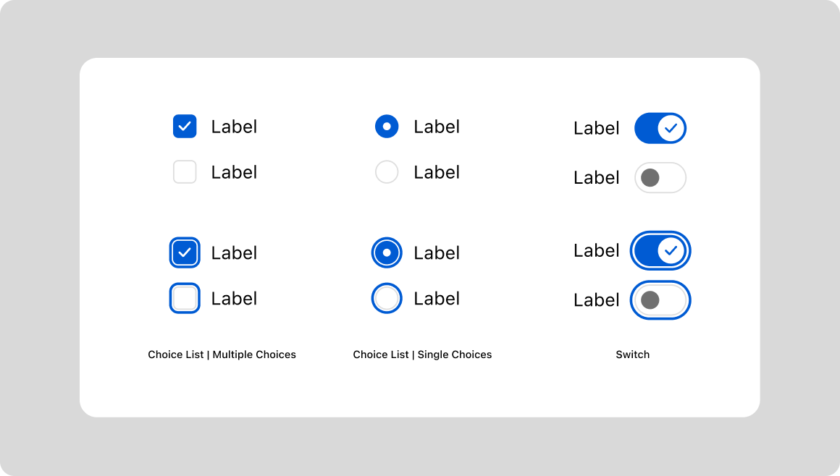Click the Label text beside the focused empty checkbox
Screen dimensions: 840x476
point(234,298)
